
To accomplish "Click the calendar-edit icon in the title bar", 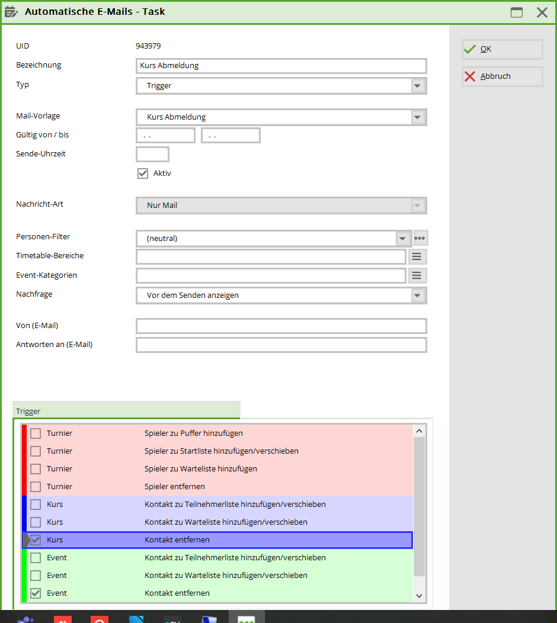I will 11,12.
